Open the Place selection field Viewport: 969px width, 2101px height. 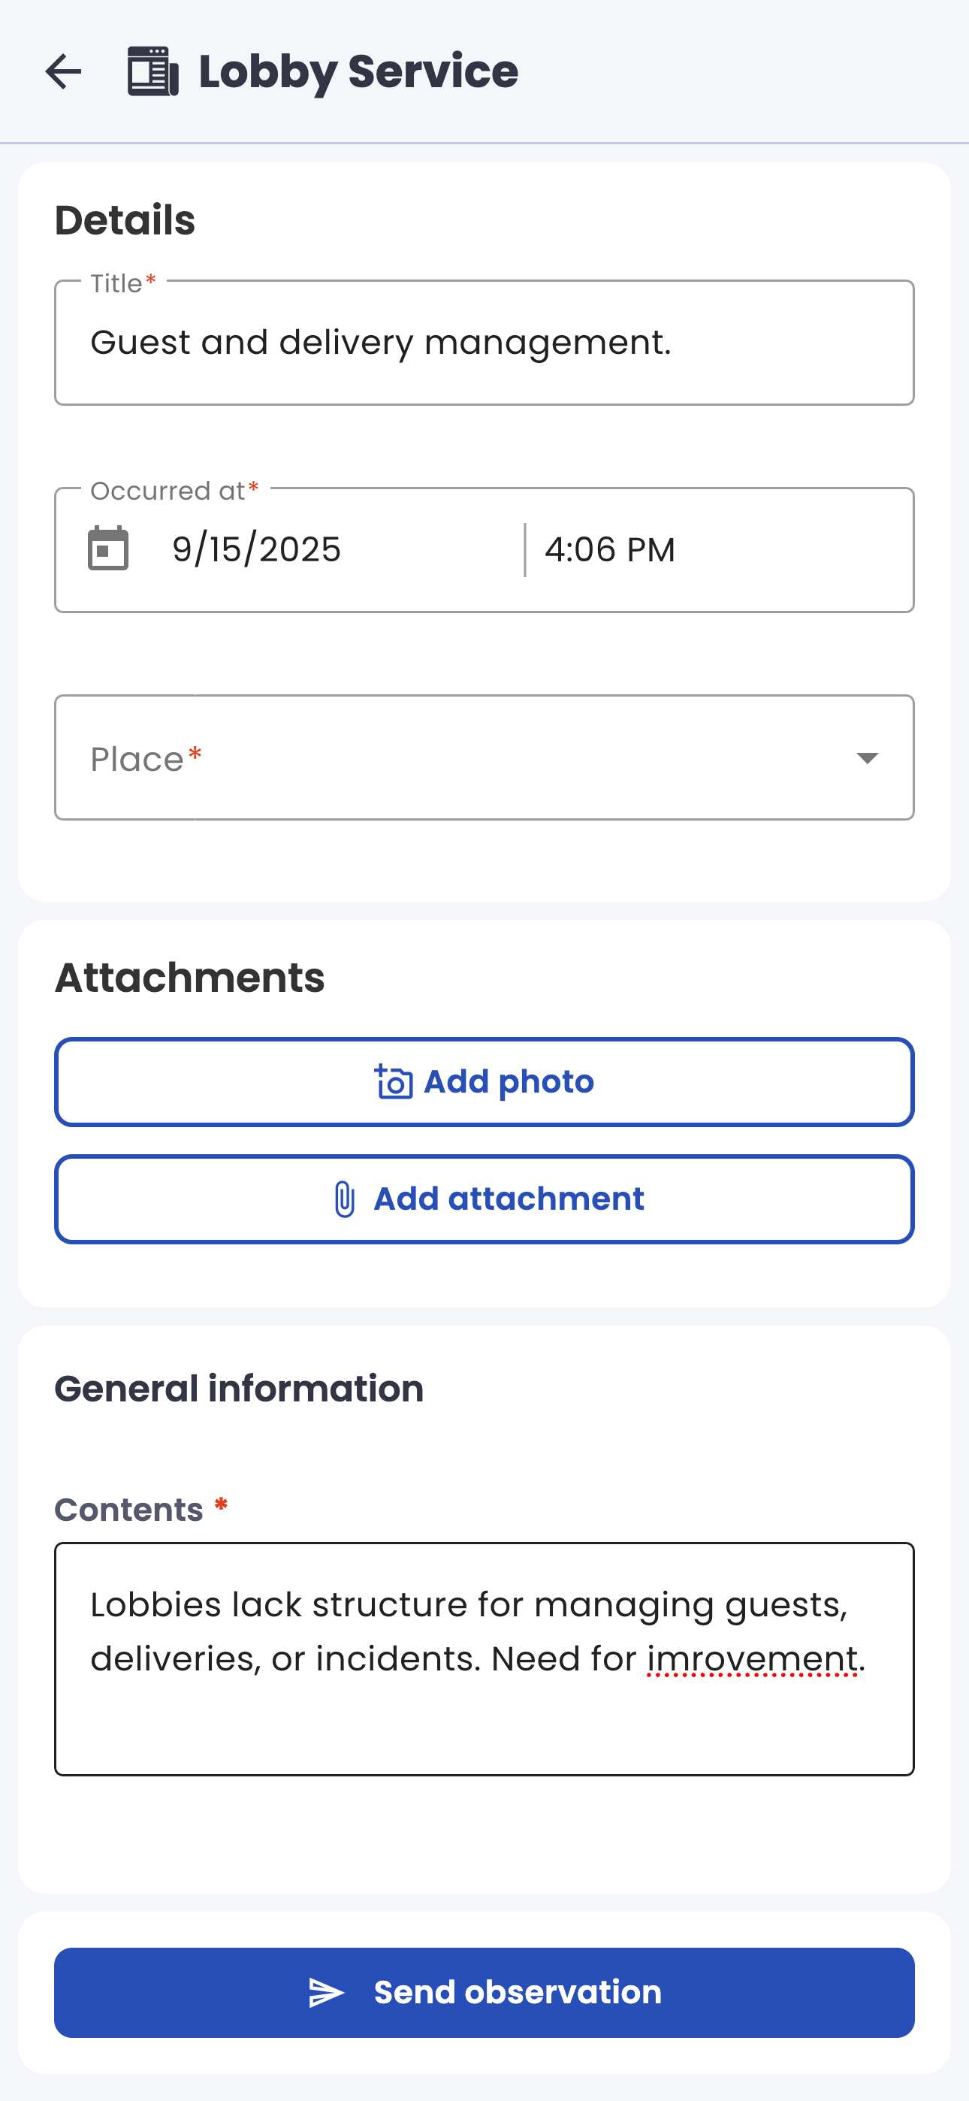(457, 757)
